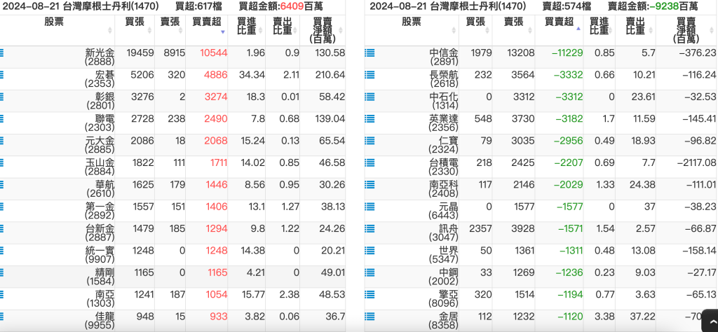718x332 pixels.
Task: Open the list icon for 訊舟 (3047)
Action: click(370, 229)
